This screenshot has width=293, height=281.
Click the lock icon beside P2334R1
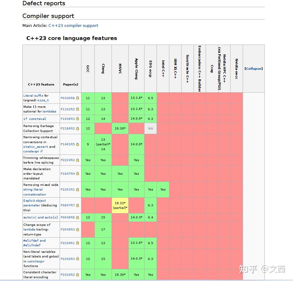point(77,243)
